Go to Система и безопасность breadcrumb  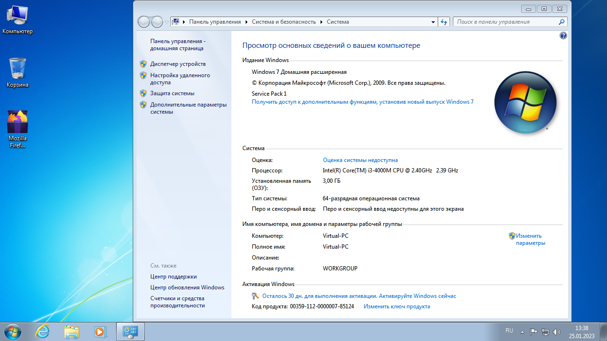284,22
